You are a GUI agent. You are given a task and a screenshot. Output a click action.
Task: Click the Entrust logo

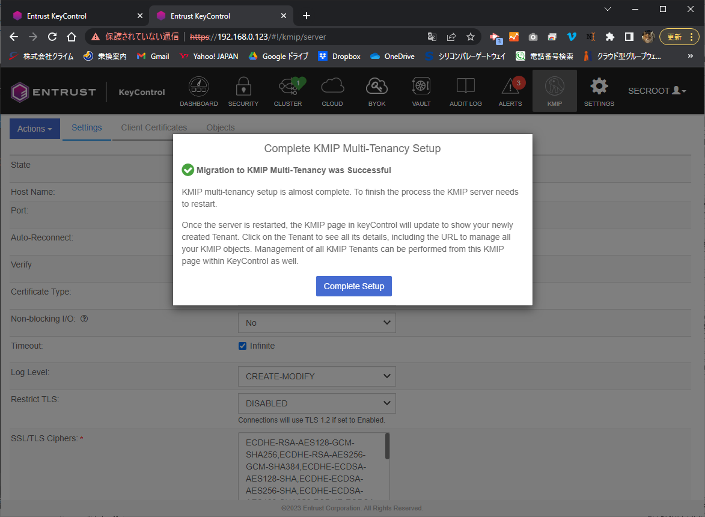[x=53, y=92]
